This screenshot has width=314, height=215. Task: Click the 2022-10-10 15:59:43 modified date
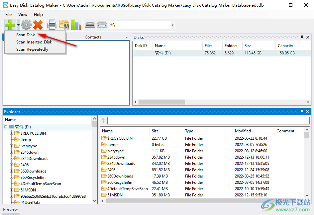coord(252,188)
